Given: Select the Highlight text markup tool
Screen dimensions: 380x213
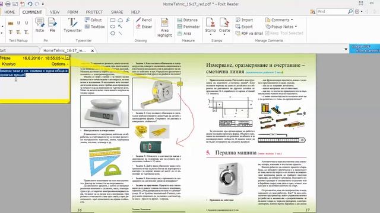Looking at the screenshot, I should click(x=11, y=23).
